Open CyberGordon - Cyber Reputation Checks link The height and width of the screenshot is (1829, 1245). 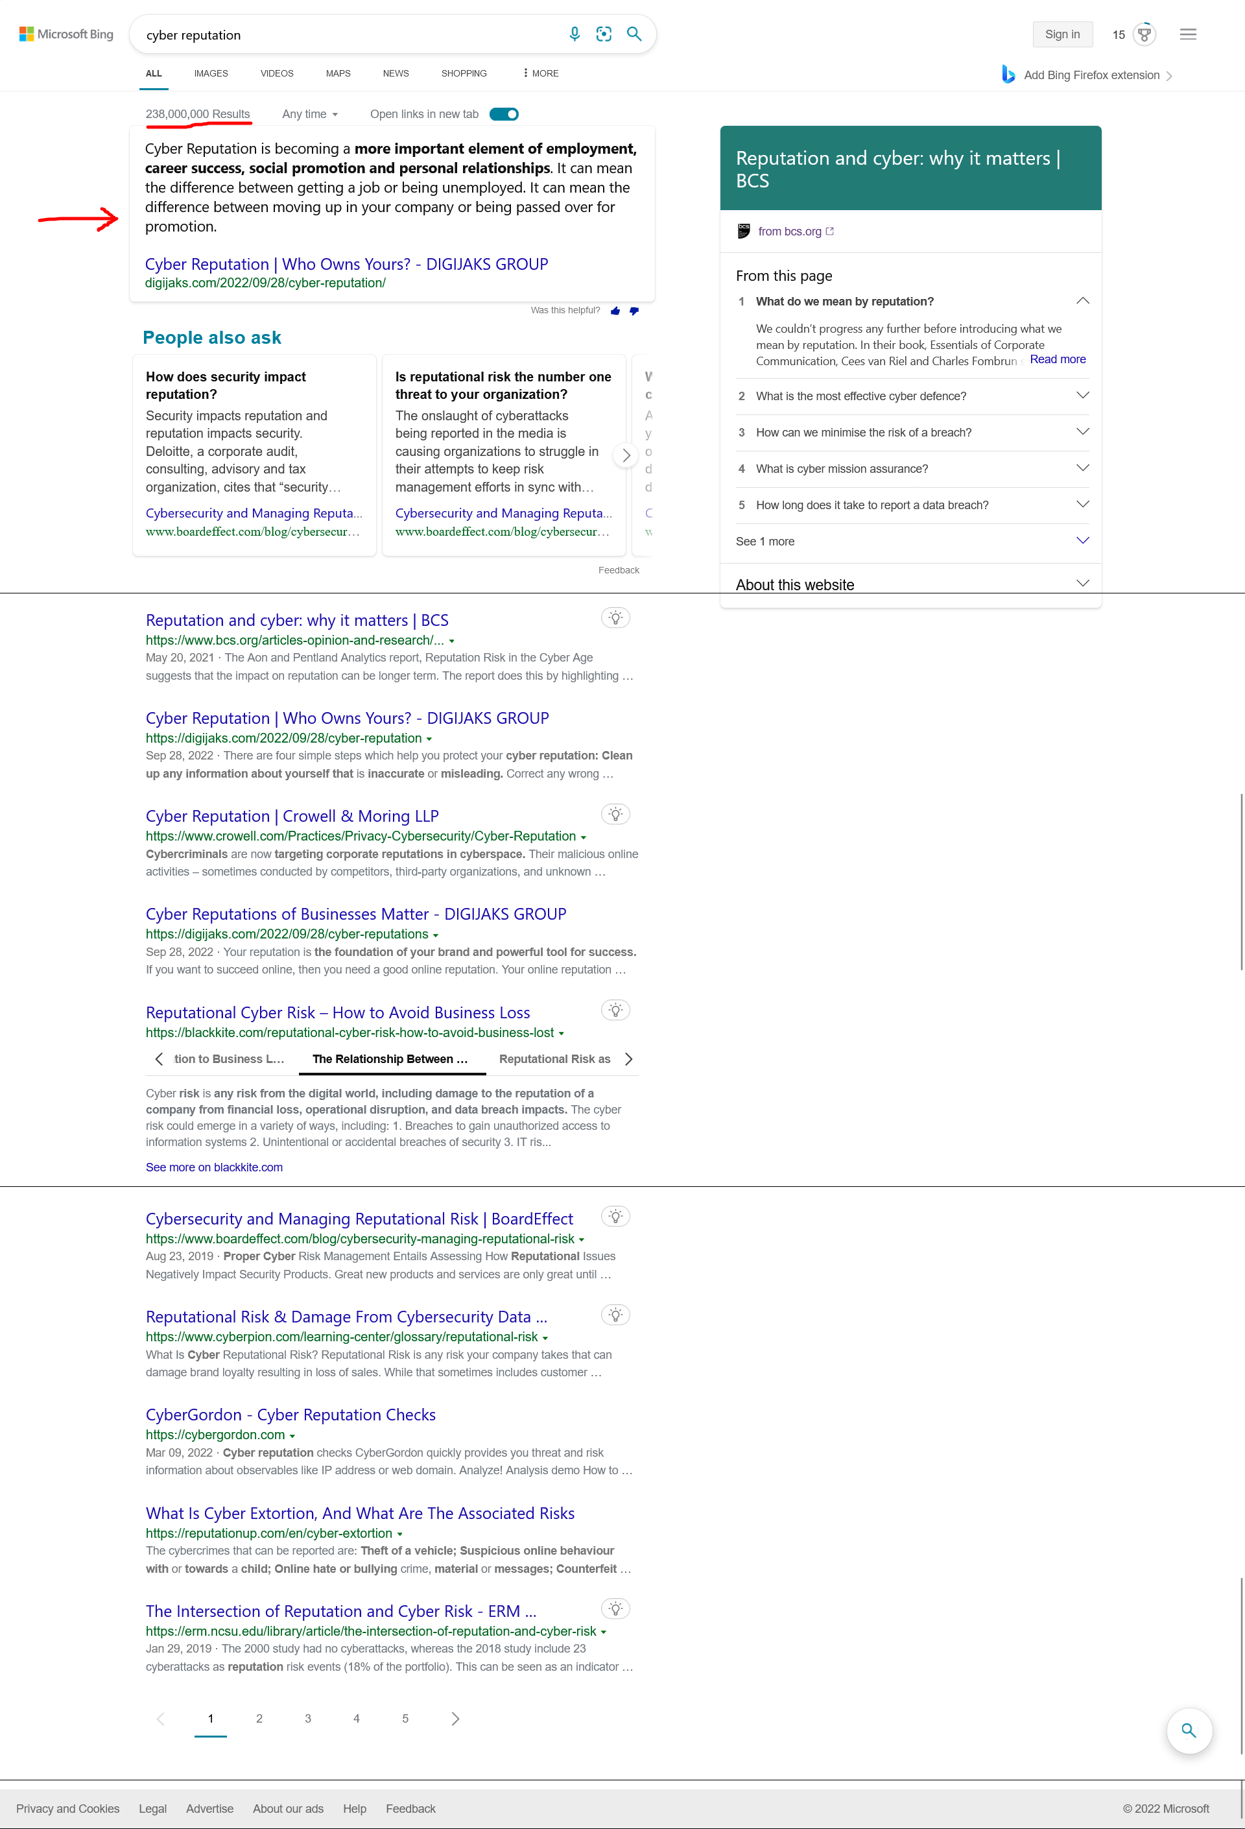point(290,1415)
